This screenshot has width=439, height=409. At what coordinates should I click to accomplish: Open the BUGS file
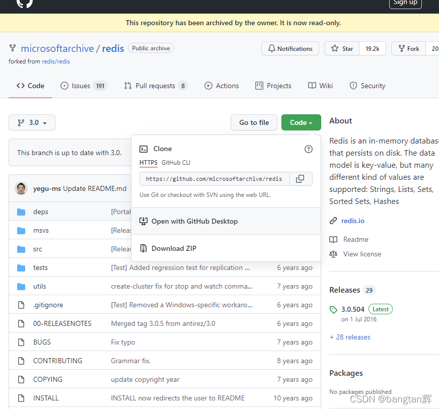click(42, 342)
